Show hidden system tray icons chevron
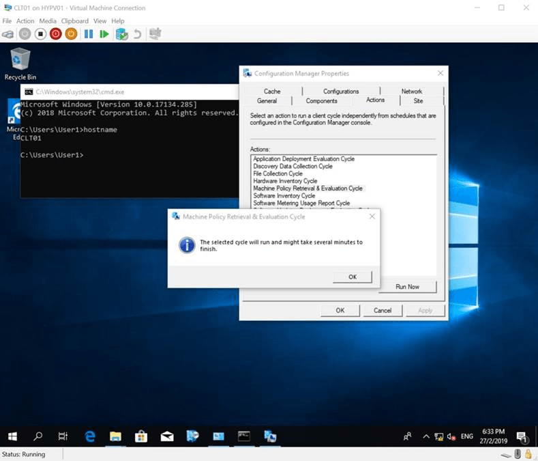The width and height of the screenshot is (538, 461). tap(426, 436)
